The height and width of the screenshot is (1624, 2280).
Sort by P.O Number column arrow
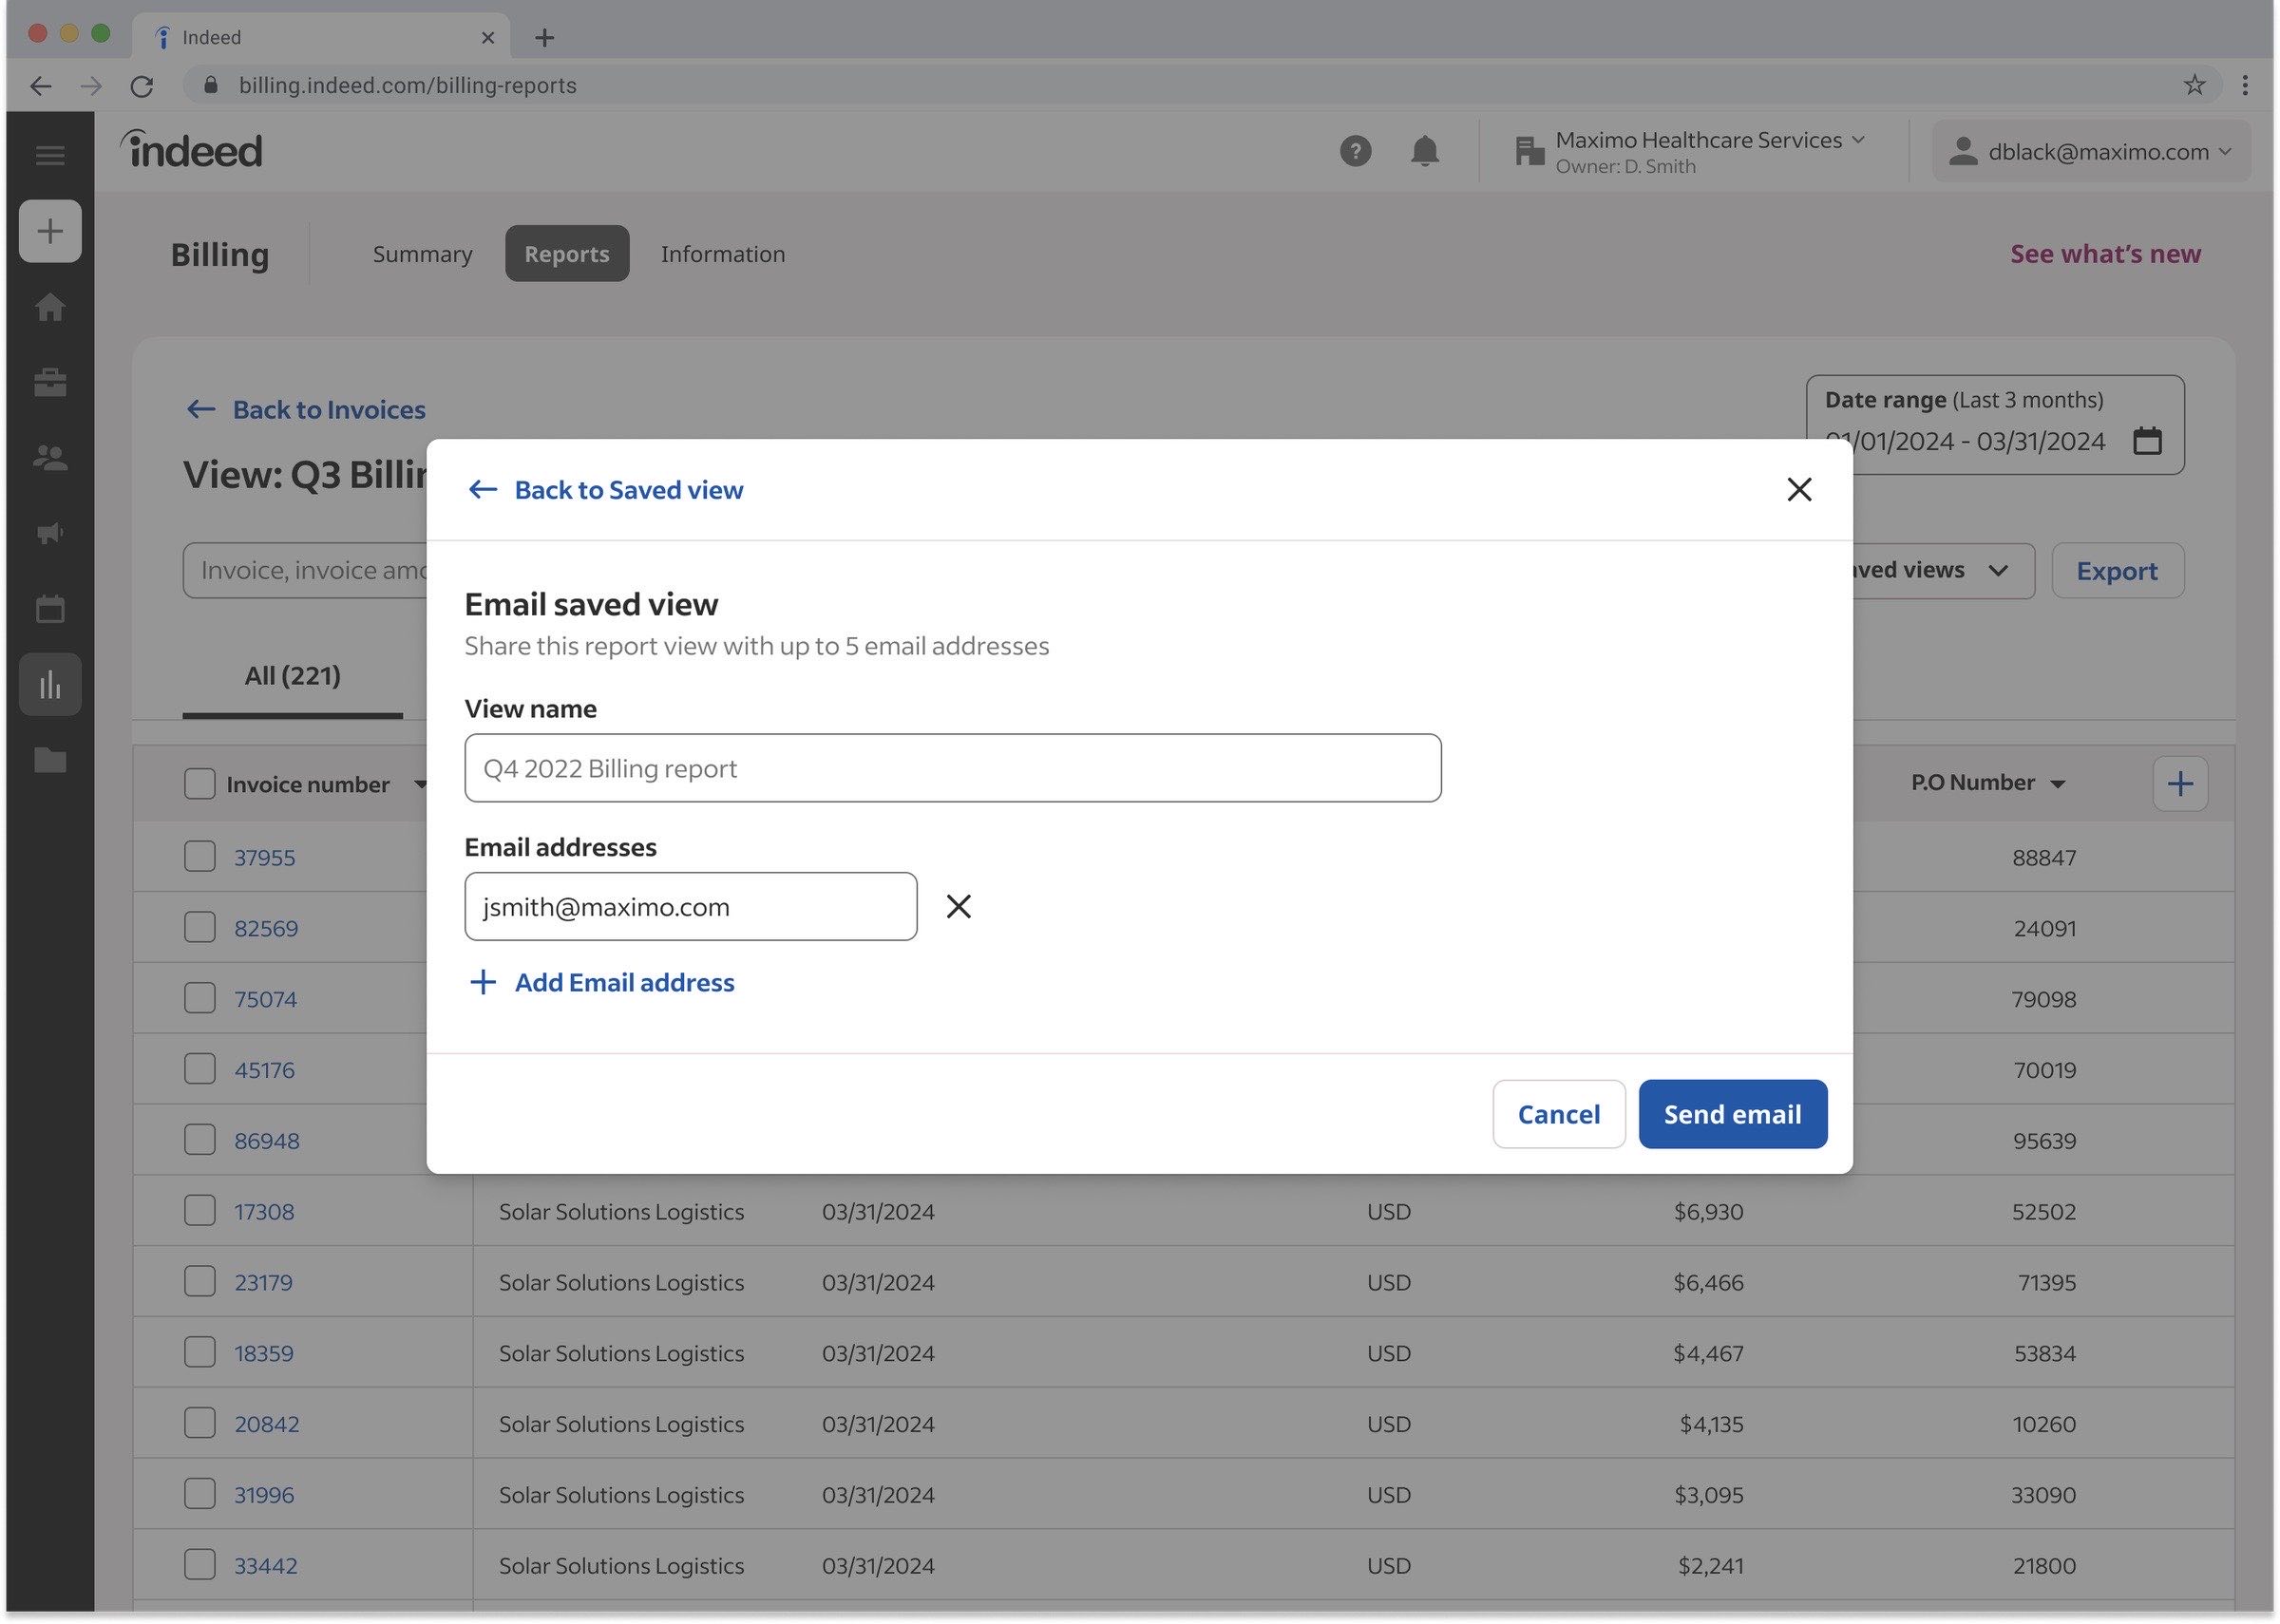[x=2058, y=784]
